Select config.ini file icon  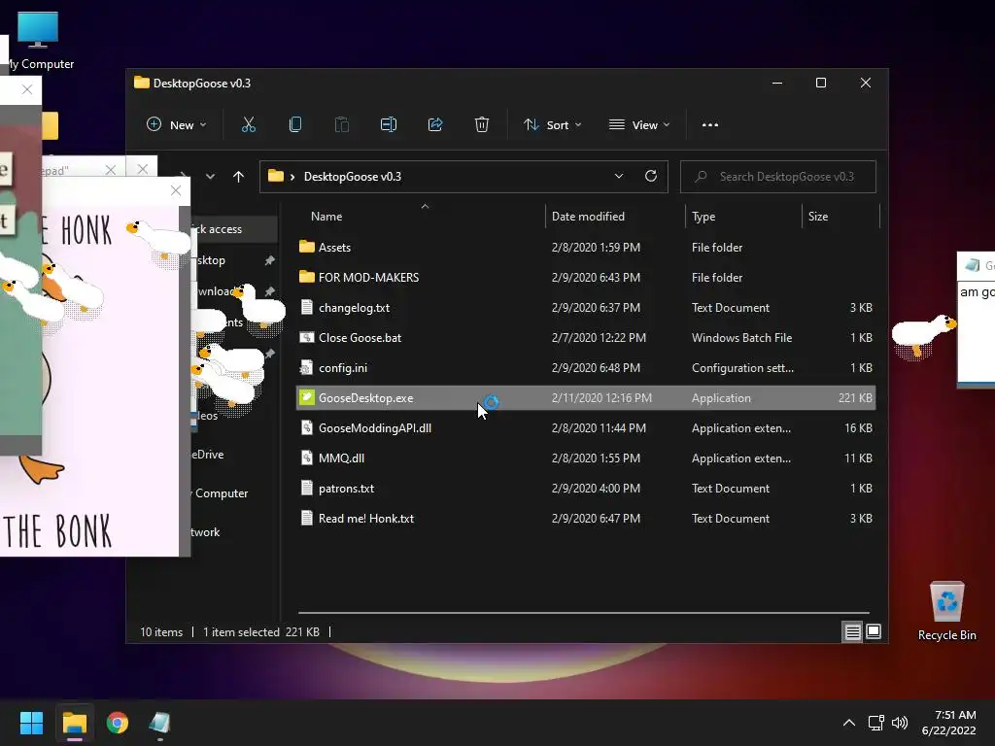click(x=307, y=368)
